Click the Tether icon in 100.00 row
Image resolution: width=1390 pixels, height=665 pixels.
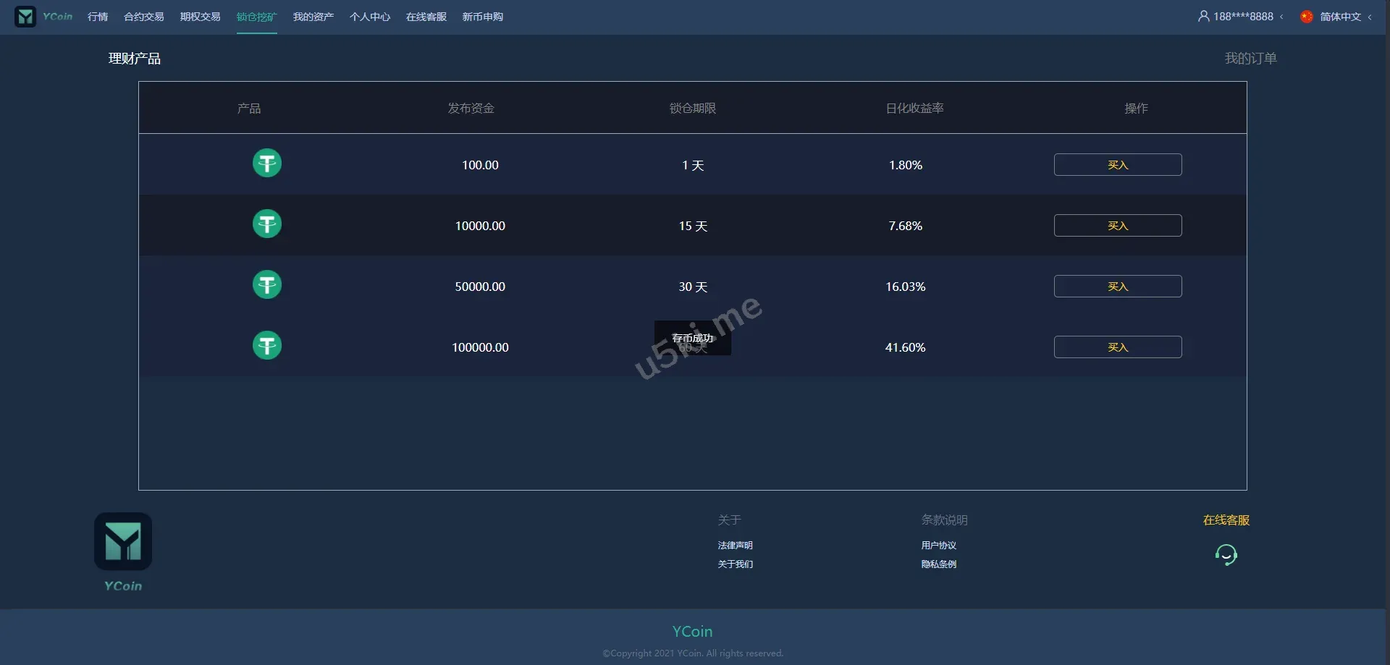[266, 164]
